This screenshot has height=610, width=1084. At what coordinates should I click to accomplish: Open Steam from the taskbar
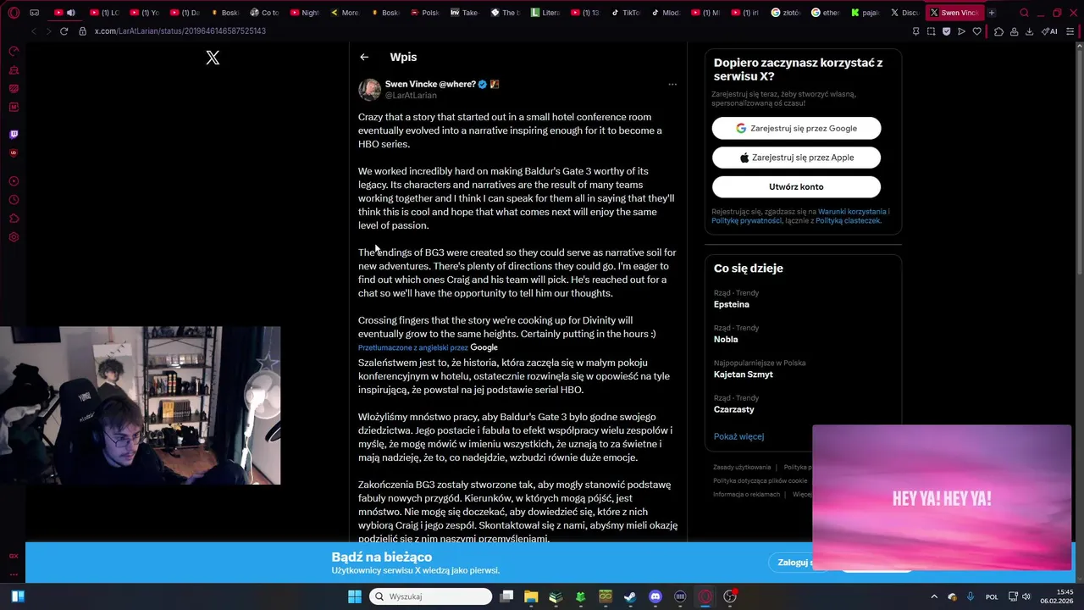click(x=630, y=596)
